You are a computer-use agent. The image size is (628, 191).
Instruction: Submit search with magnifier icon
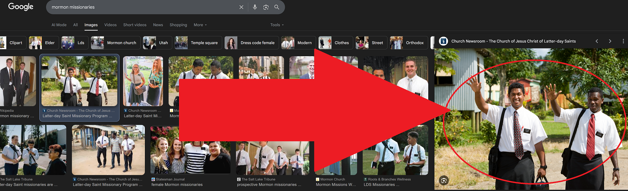point(277,7)
